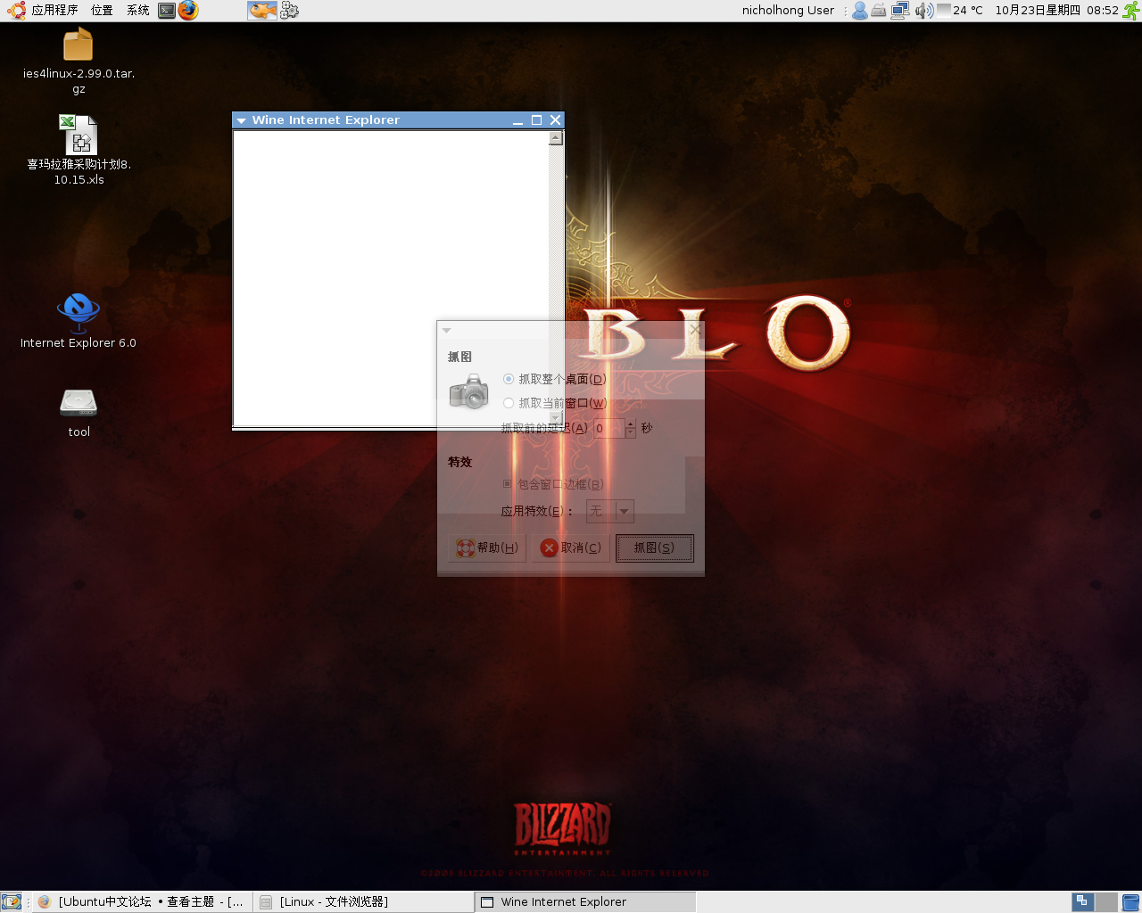The image size is (1142, 913).
Task: Open the 位置 menu
Action: pyautogui.click(x=102, y=11)
